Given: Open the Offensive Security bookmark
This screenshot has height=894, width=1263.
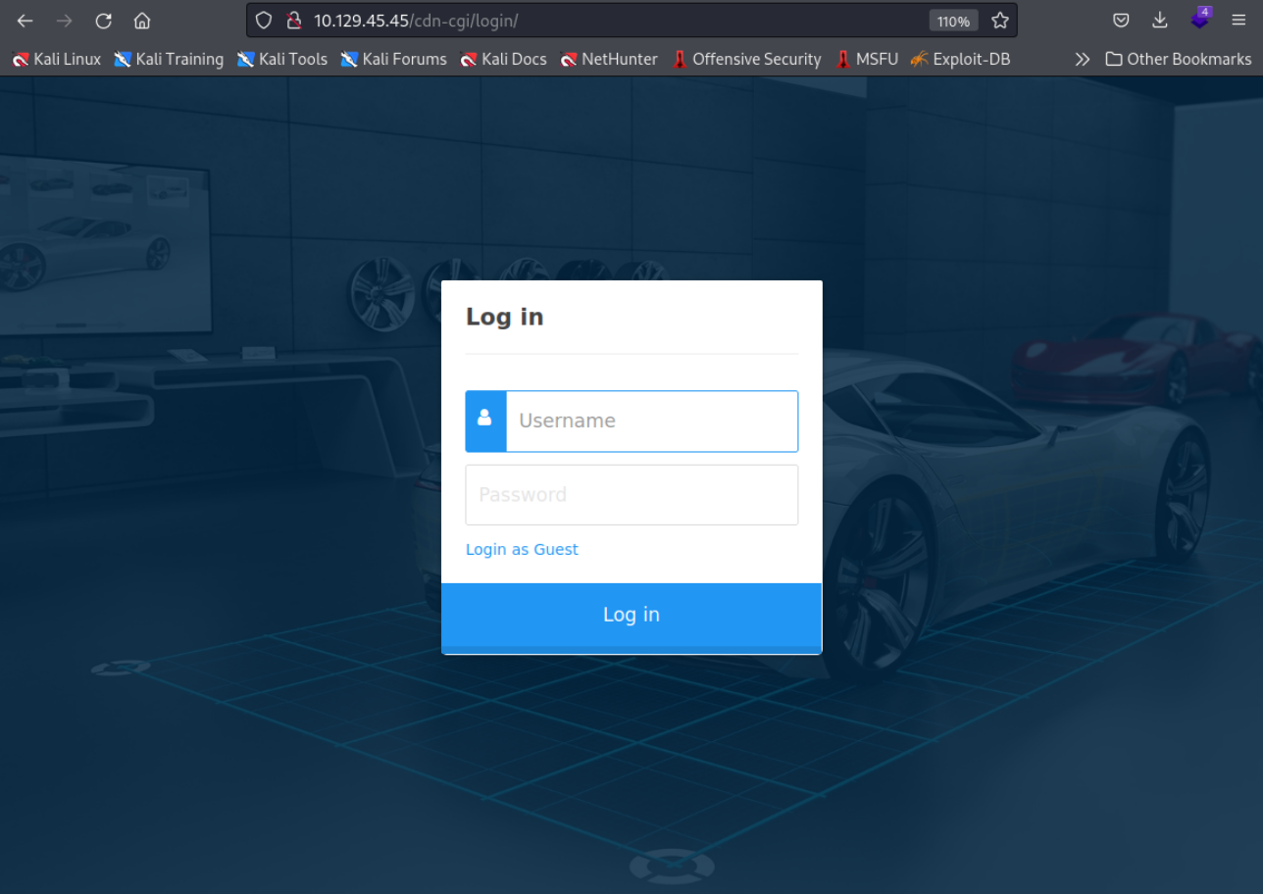Looking at the screenshot, I should [x=747, y=59].
